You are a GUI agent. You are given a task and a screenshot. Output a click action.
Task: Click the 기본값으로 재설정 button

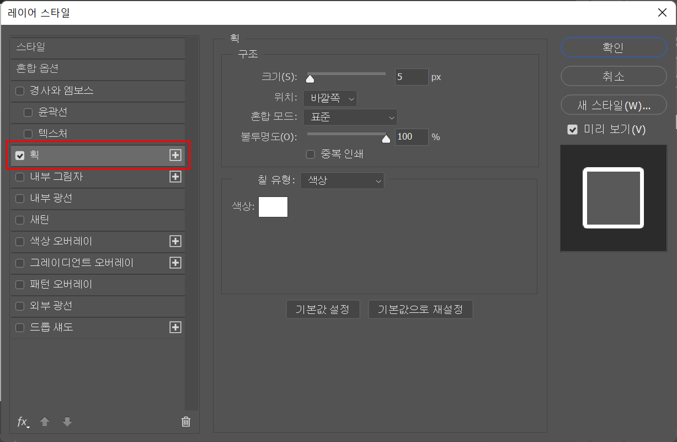point(420,310)
